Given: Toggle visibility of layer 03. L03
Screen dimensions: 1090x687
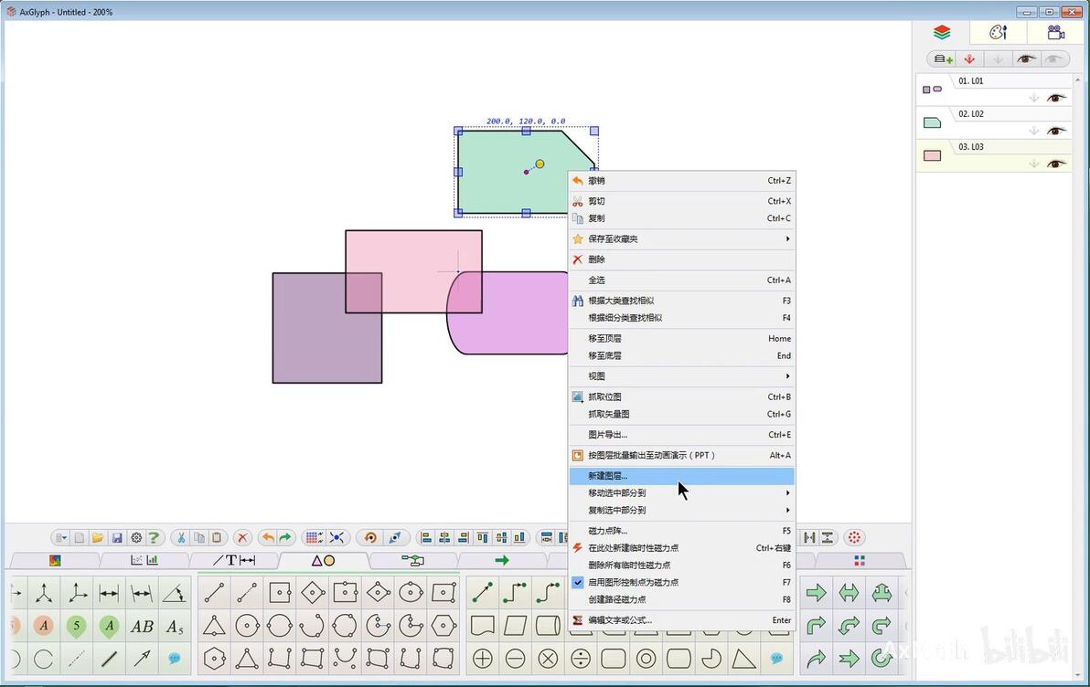Looking at the screenshot, I should coord(1057,164).
